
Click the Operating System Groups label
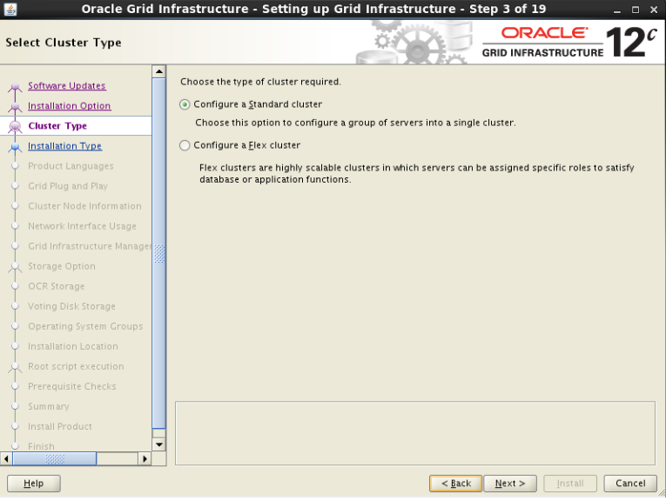click(85, 326)
